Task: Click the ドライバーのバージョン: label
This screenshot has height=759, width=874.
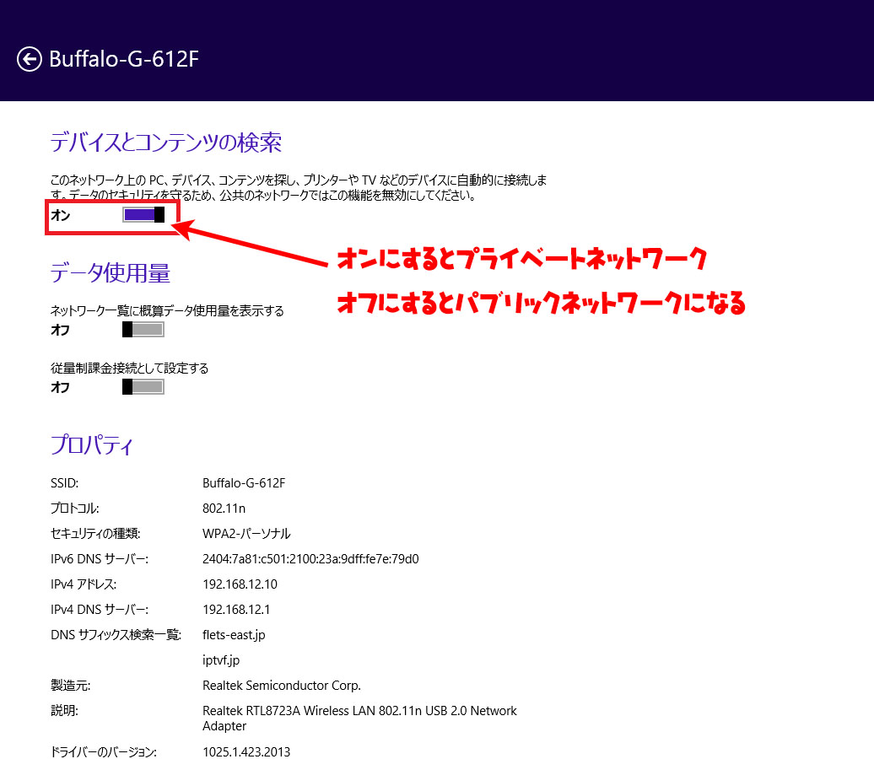Action: (x=104, y=751)
